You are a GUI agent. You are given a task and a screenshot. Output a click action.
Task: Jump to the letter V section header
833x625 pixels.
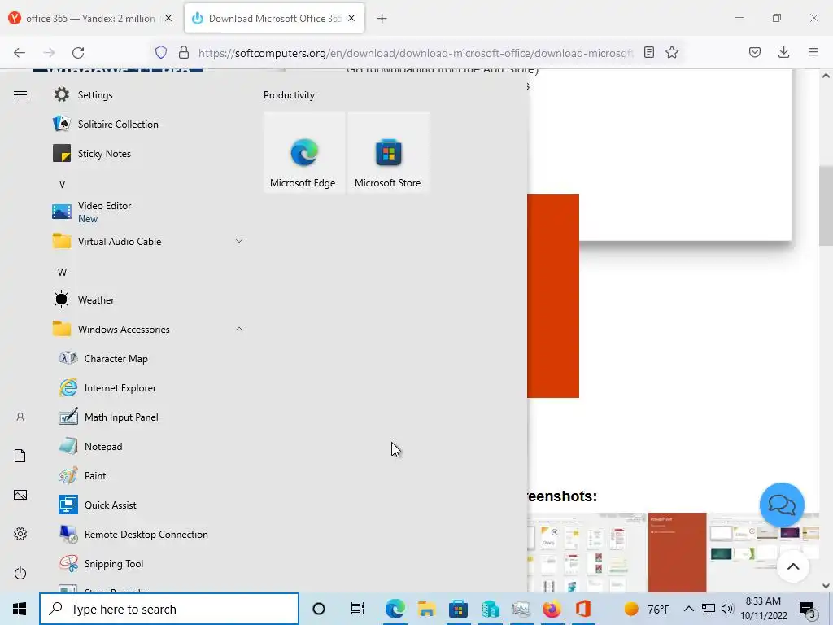62,185
